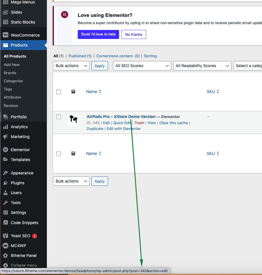Tick the select-all checkbox in table footer
Image resolution: width=262 pixels, height=275 pixels.
point(59,154)
